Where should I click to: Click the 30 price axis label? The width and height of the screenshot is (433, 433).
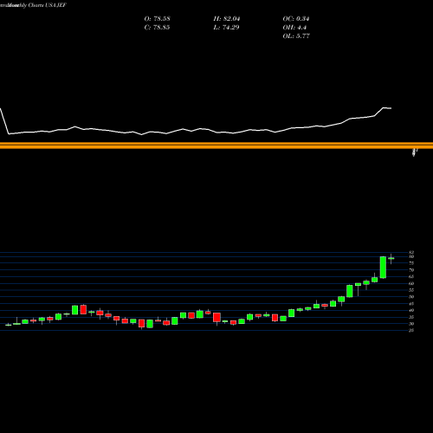pyautogui.click(x=411, y=324)
